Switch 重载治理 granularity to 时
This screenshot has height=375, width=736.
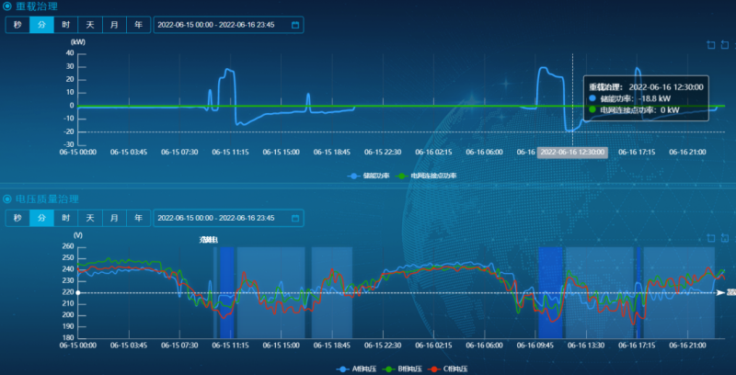[66, 25]
